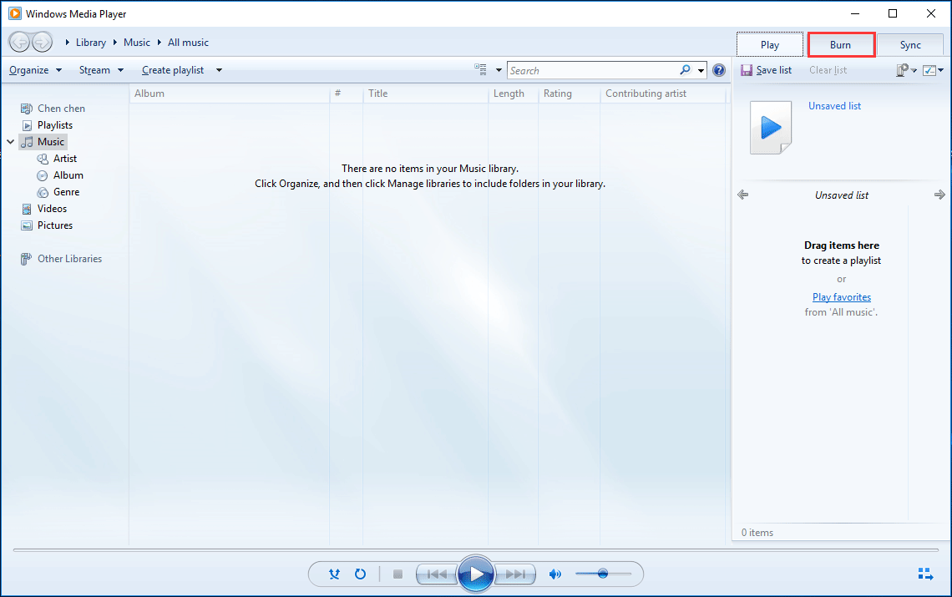
Task: Open the Help question mark button
Action: click(x=719, y=69)
